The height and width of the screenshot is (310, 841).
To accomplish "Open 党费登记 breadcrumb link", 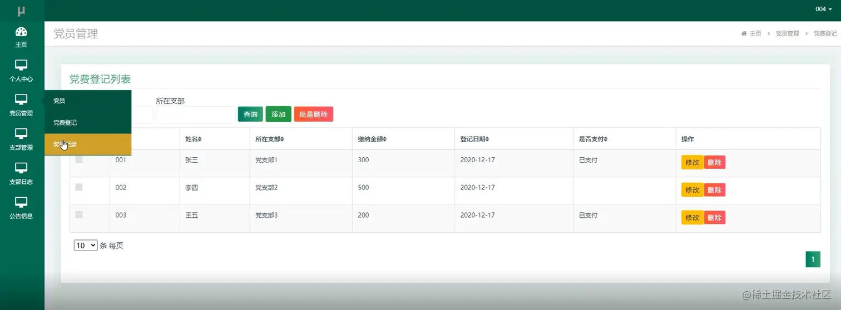I will click(x=825, y=34).
